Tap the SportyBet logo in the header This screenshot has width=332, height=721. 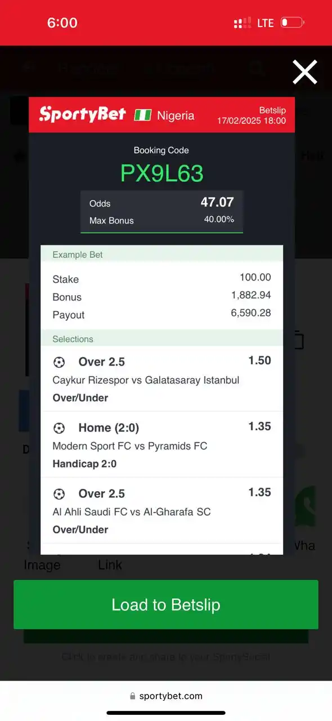[x=82, y=114]
